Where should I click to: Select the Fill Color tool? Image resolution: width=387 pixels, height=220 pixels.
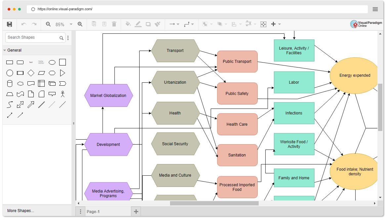(x=128, y=24)
